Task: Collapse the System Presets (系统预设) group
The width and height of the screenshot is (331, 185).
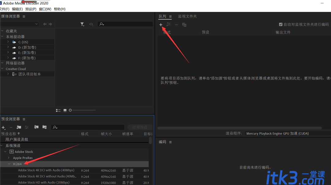Action: coord(2,145)
